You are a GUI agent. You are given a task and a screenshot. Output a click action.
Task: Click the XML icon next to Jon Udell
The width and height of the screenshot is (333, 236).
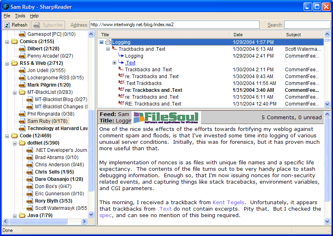pyautogui.click(x=22, y=70)
